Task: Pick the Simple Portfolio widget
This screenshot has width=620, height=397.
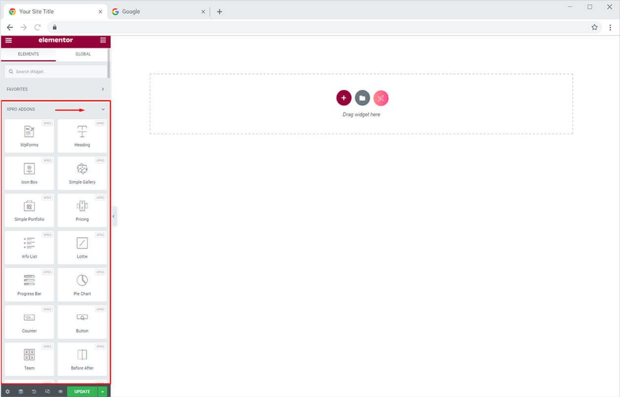Action: coord(29,210)
